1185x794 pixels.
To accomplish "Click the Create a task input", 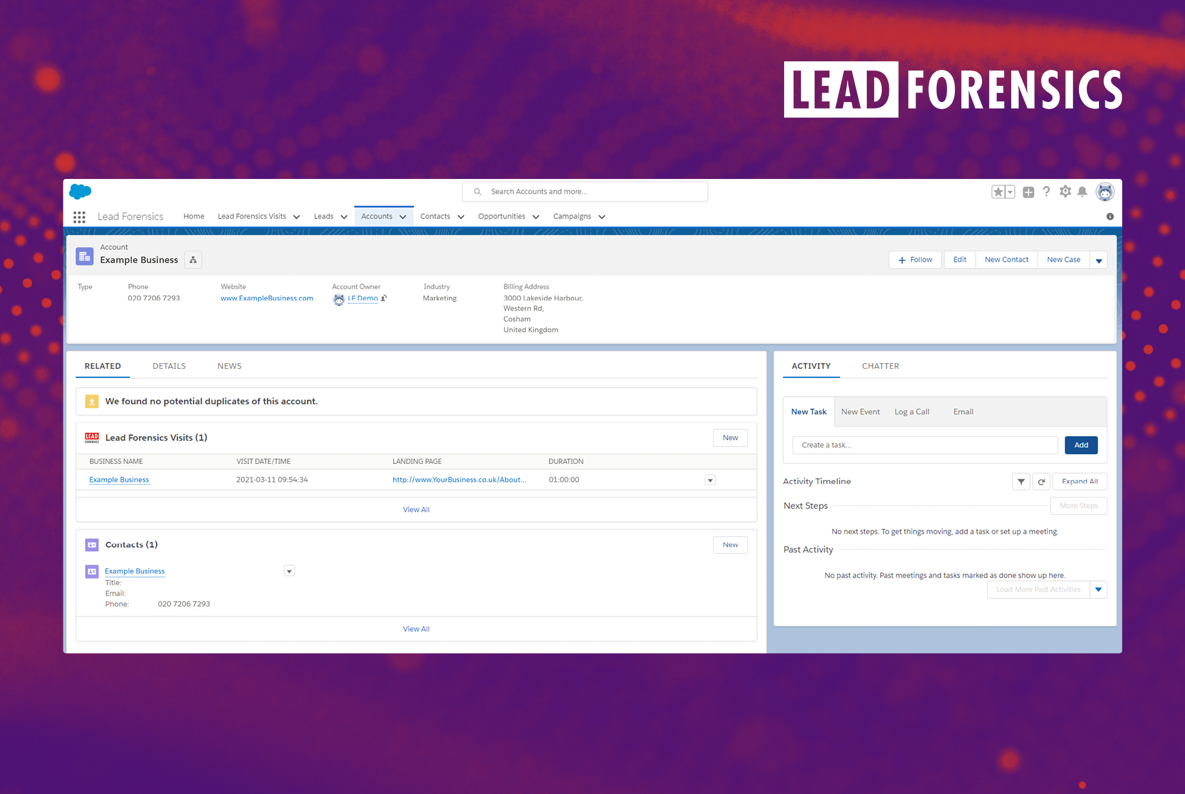I will click(x=925, y=445).
